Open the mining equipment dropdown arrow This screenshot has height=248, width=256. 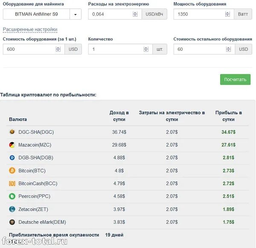coord(76,14)
